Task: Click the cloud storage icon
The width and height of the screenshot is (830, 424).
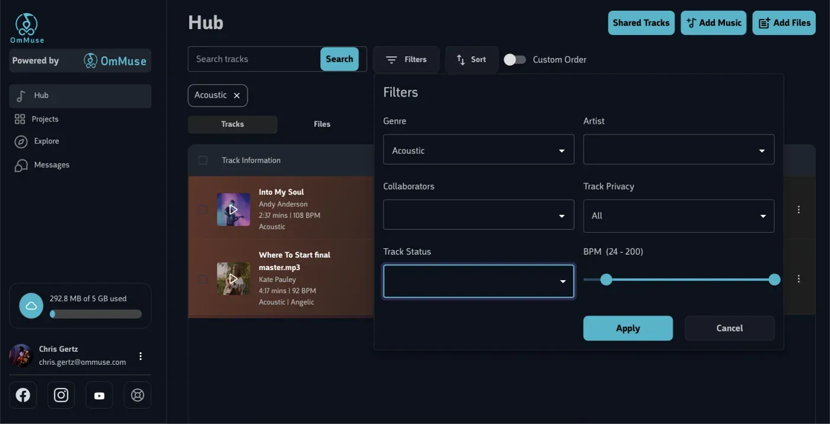Action: click(31, 306)
